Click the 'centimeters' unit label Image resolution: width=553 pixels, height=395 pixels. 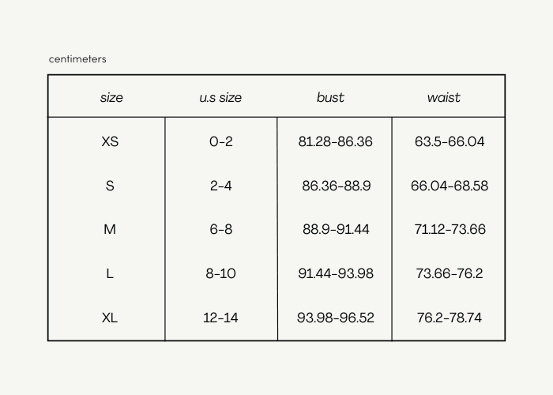[x=77, y=59]
